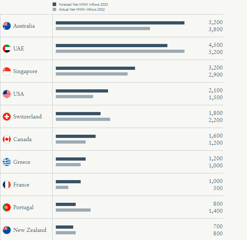This screenshot has width=247, height=240.
Task: Click the Actual Net HNWI Inflows 2022 label
Action: 82,10
